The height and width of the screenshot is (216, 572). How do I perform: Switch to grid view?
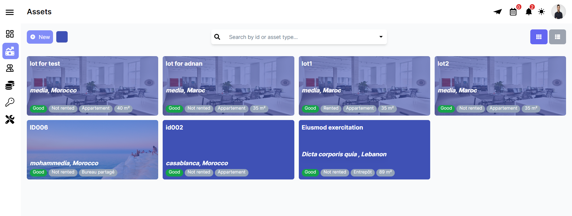point(539,37)
